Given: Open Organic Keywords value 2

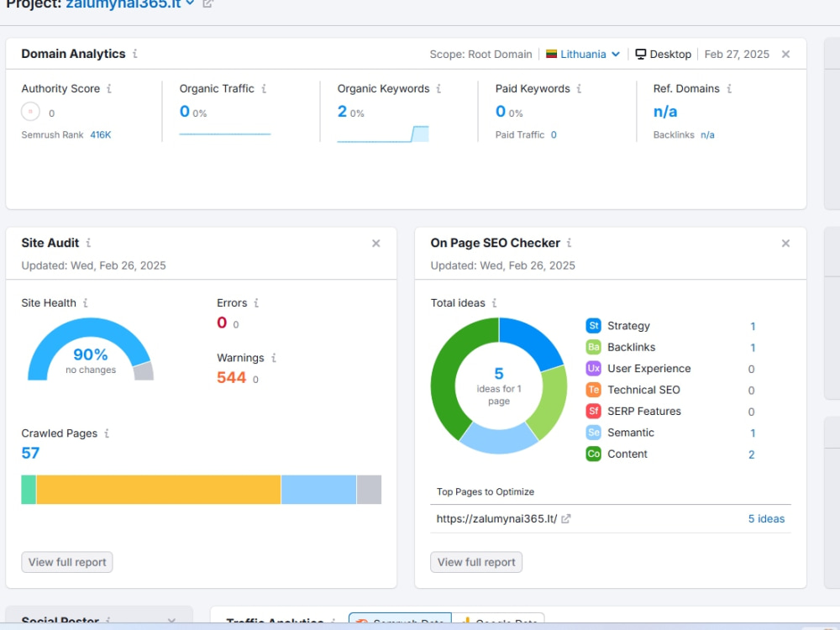Looking at the screenshot, I should [x=342, y=112].
